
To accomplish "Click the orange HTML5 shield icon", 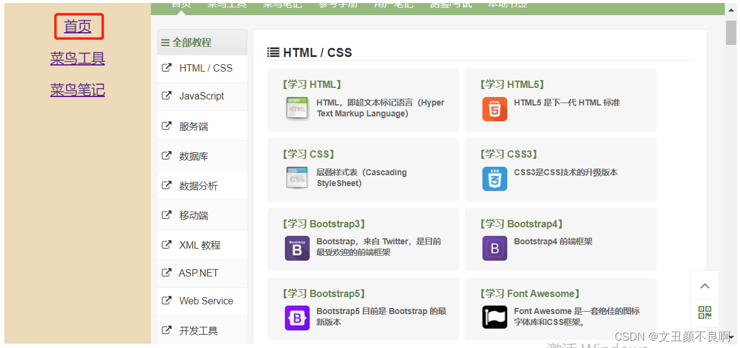I will [x=495, y=109].
